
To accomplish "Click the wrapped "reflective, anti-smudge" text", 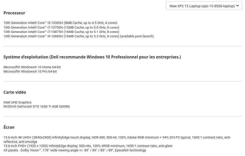I will 20,142.
